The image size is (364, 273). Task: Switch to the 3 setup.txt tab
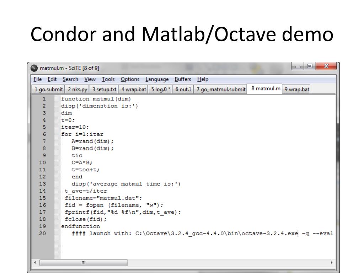click(x=104, y=89)
